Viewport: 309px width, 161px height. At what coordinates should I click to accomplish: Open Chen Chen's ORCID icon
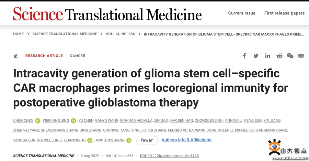(37, 121)
